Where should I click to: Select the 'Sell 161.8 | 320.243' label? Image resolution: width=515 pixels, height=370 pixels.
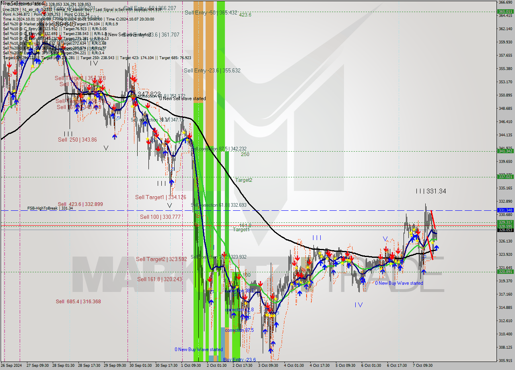[159, 279]
